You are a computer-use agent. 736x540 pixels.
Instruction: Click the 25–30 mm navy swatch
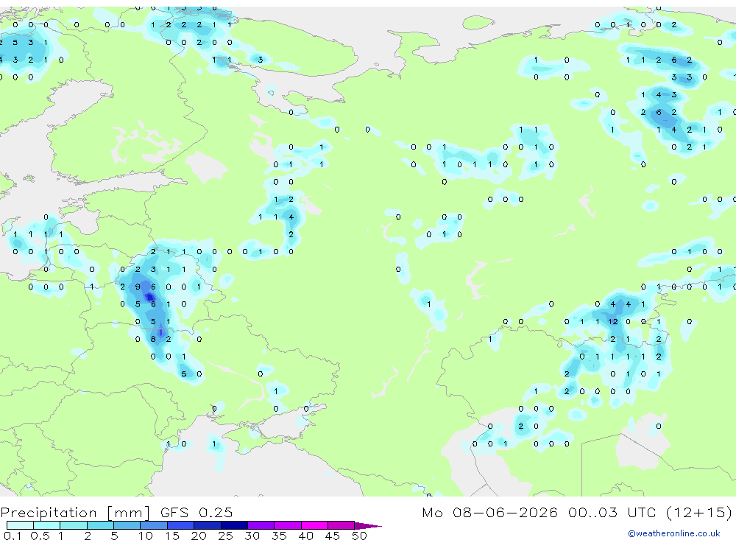pyautogui.click(x=234, y=525)
